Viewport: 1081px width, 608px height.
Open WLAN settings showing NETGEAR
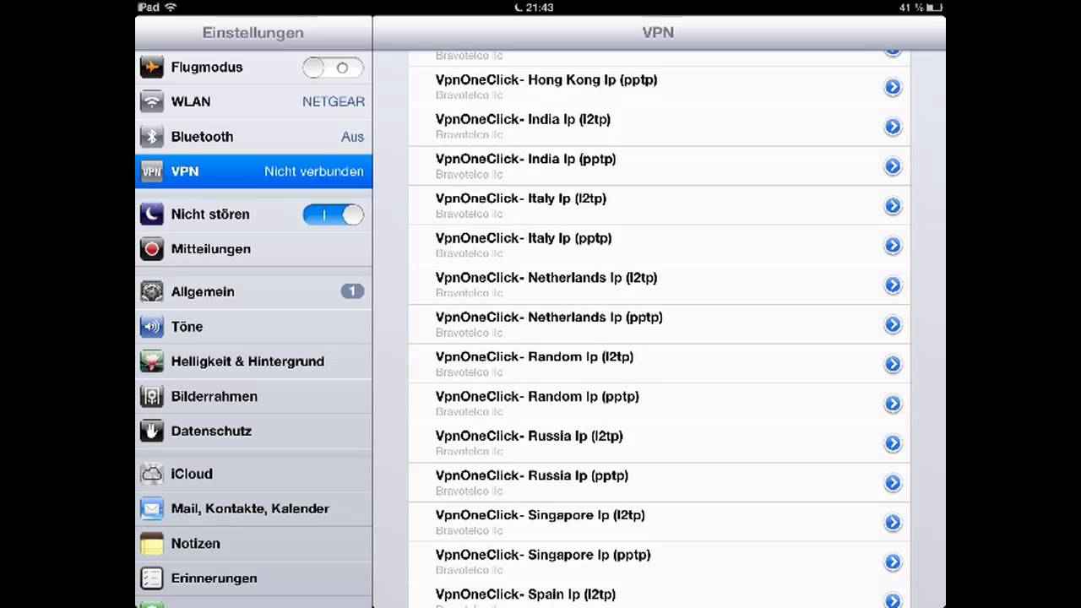253,102
